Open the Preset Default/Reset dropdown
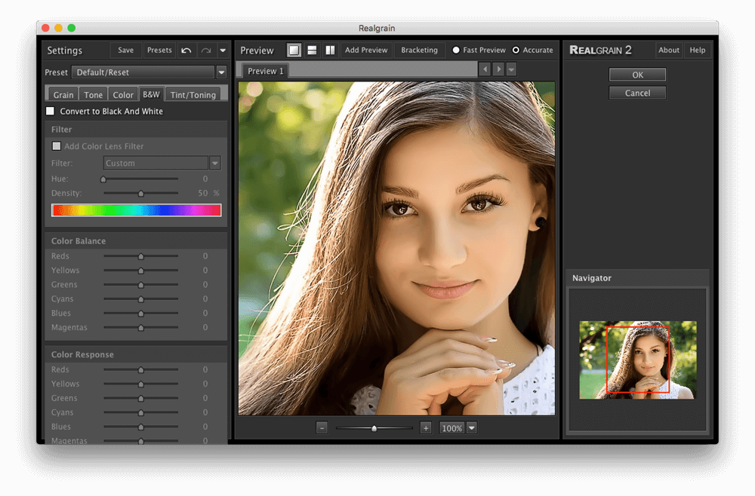 pos(221,72)
